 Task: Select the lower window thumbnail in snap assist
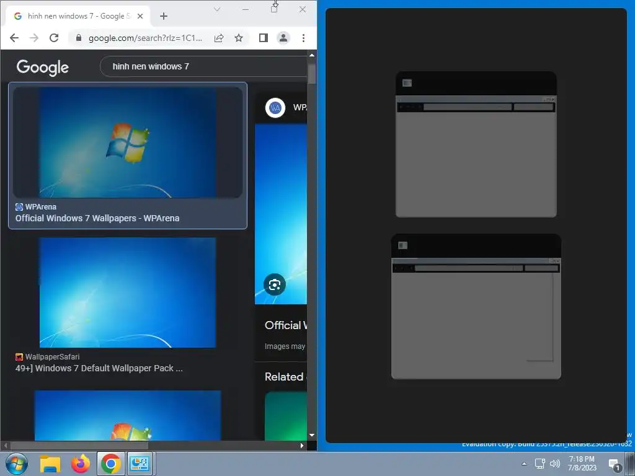pos(476,306)
